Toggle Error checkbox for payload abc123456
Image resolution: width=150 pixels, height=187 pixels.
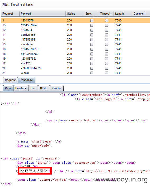click(x=92, y=35)
